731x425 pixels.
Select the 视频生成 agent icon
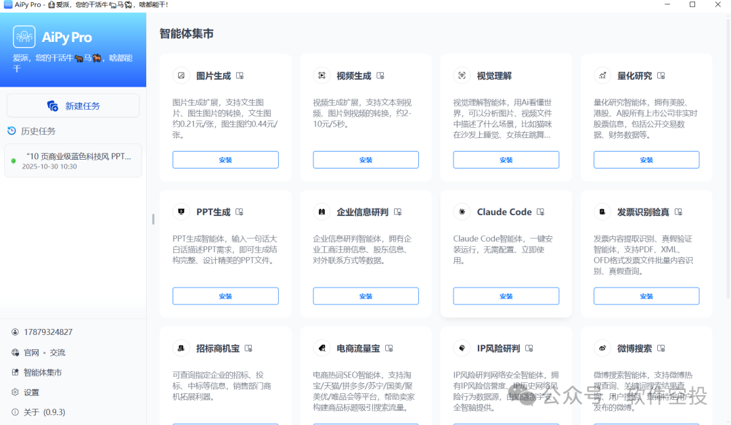321,75
